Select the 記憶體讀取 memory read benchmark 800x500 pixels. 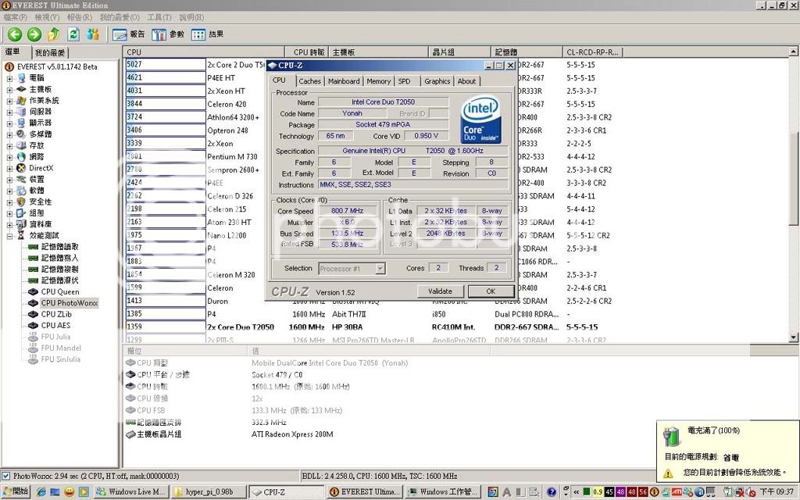[59, 247]
